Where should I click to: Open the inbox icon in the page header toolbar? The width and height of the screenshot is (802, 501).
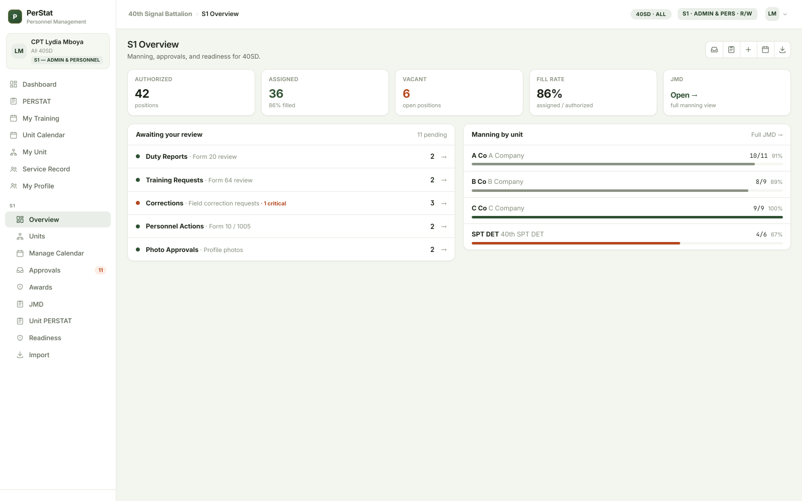(714, 50)
